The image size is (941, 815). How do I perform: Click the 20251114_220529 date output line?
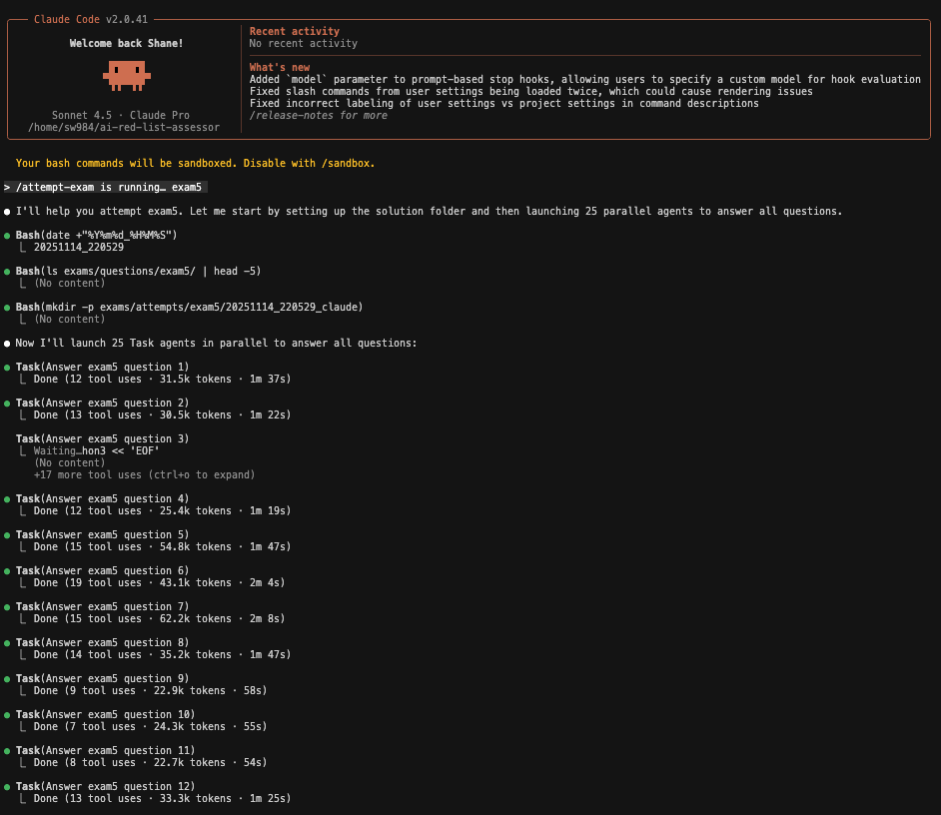(x=78, y=248)
